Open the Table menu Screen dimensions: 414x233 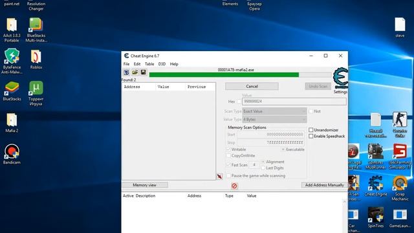coord(149,64)
